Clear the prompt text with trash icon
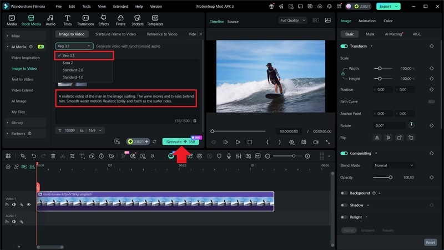The width and height of the screenshot is (444, 250). [x=195, y=120]
